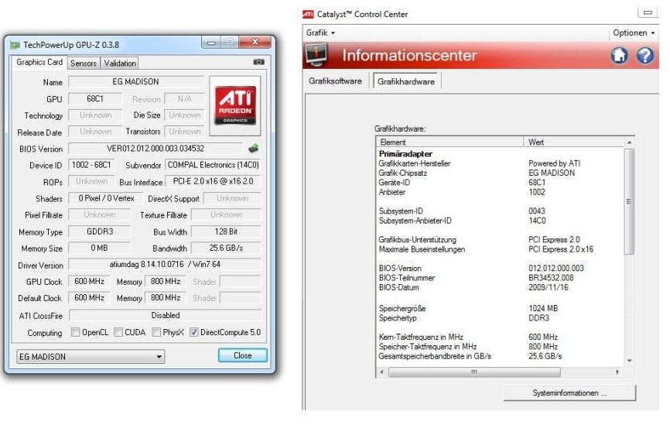Click the Subsystem-ID row

click(501, 211)
